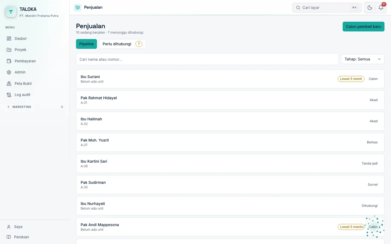Click Lewat 5 menit badge on Ibu Suriani
Screen dimensions: 391x244
351,79
